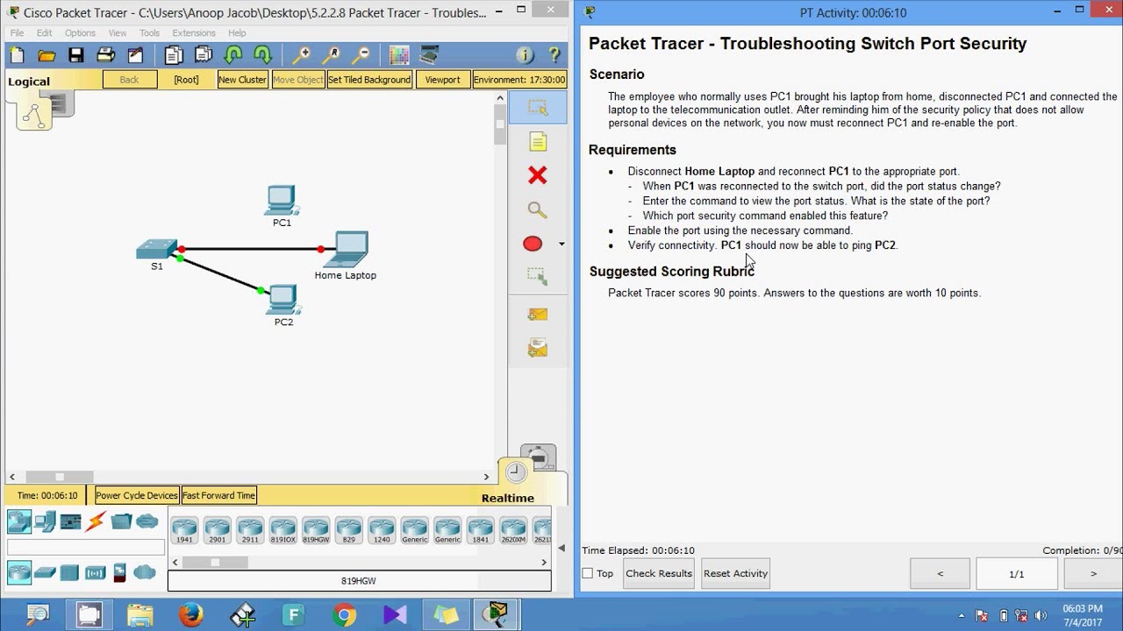Click the Home Laptop device
Screen dimensions: 1123x631
346,250
